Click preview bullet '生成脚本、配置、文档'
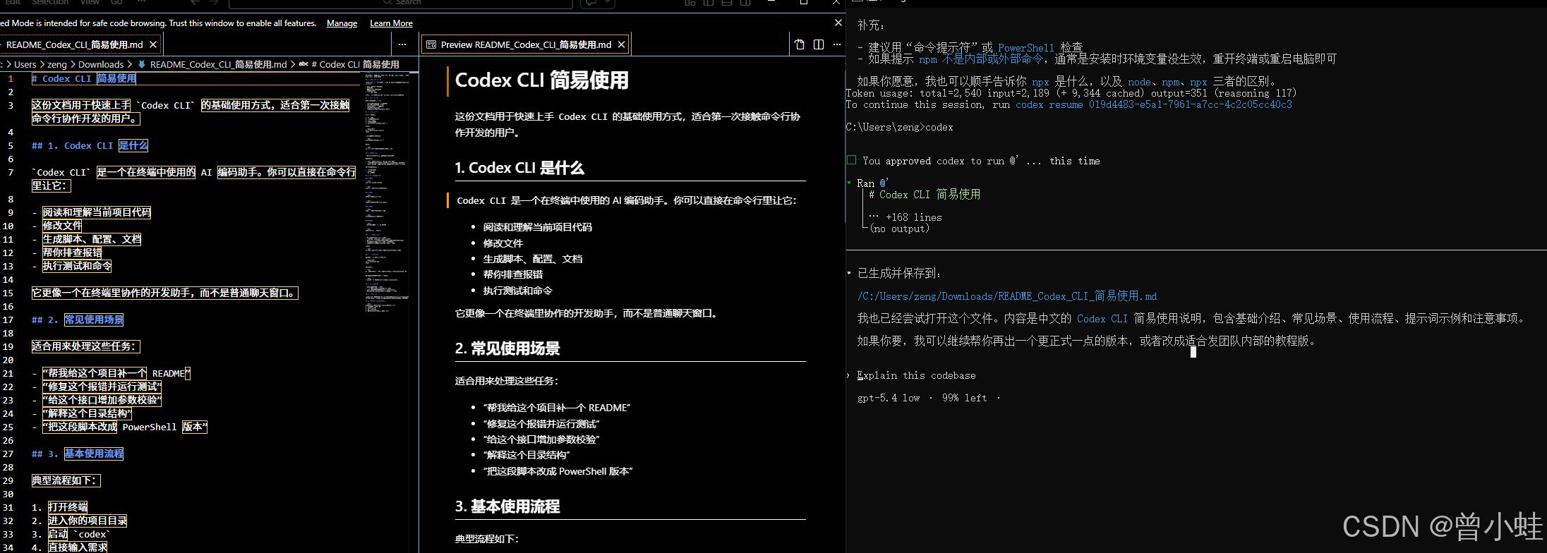Image resolution: width=1547 pixels, height=553 pixels. (533, 259)
